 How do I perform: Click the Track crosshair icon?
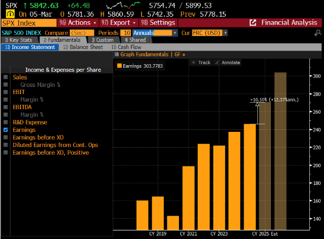tap(194, 63)
